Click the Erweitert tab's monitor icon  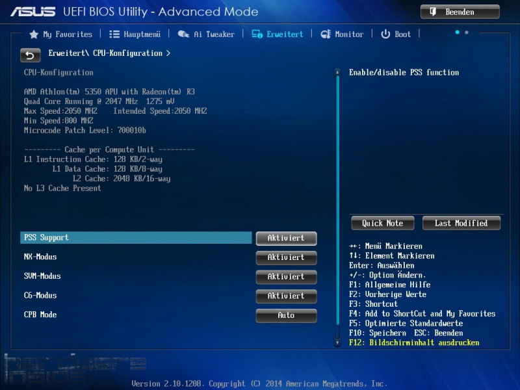pos(257,34)
